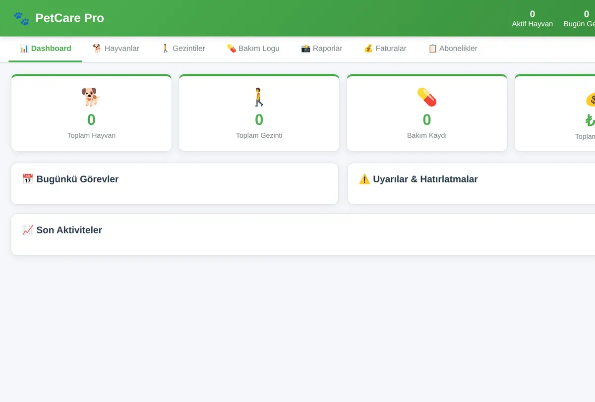Click the PetCare Pro title
The height and width of the screenshot is (402, 595).
tap(70, 18)
